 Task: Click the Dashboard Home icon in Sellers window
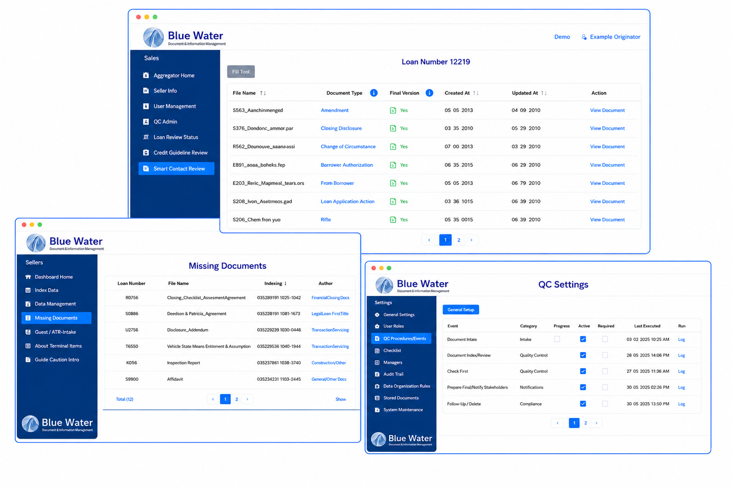point(28,277)
